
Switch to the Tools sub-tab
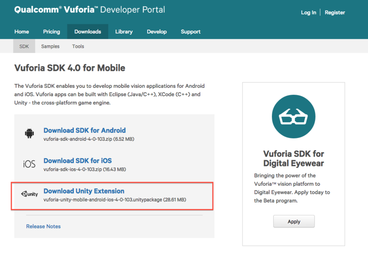[x=78, y=46]
